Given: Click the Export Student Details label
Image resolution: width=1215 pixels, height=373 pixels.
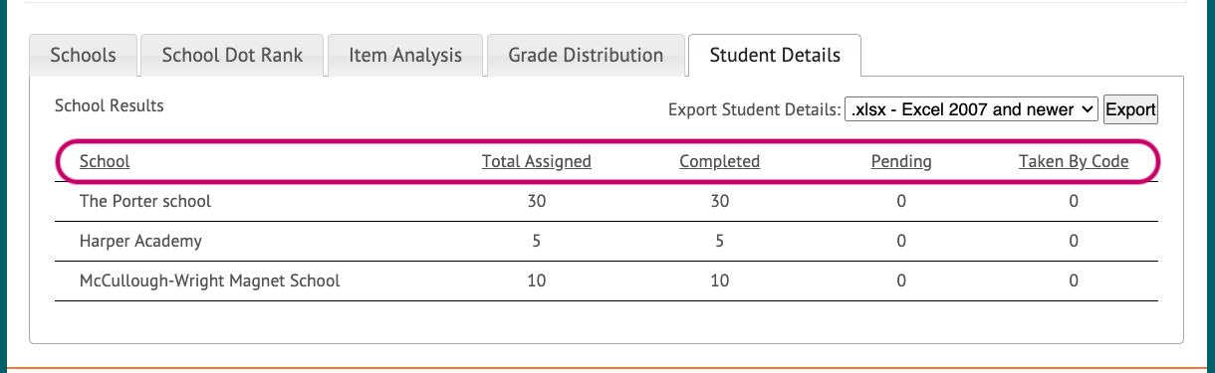Looking at the screenshot, I should coord(754,109).
